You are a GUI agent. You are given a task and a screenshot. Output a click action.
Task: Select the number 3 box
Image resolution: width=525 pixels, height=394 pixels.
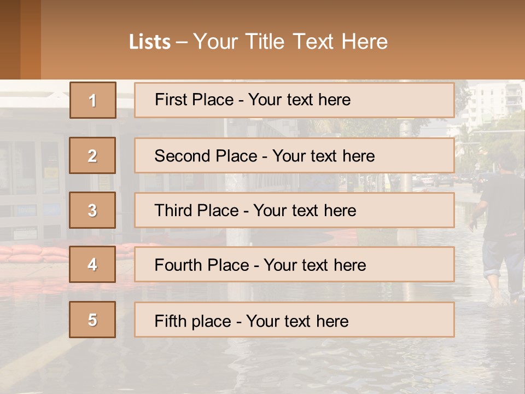click(x=92, y=210)
